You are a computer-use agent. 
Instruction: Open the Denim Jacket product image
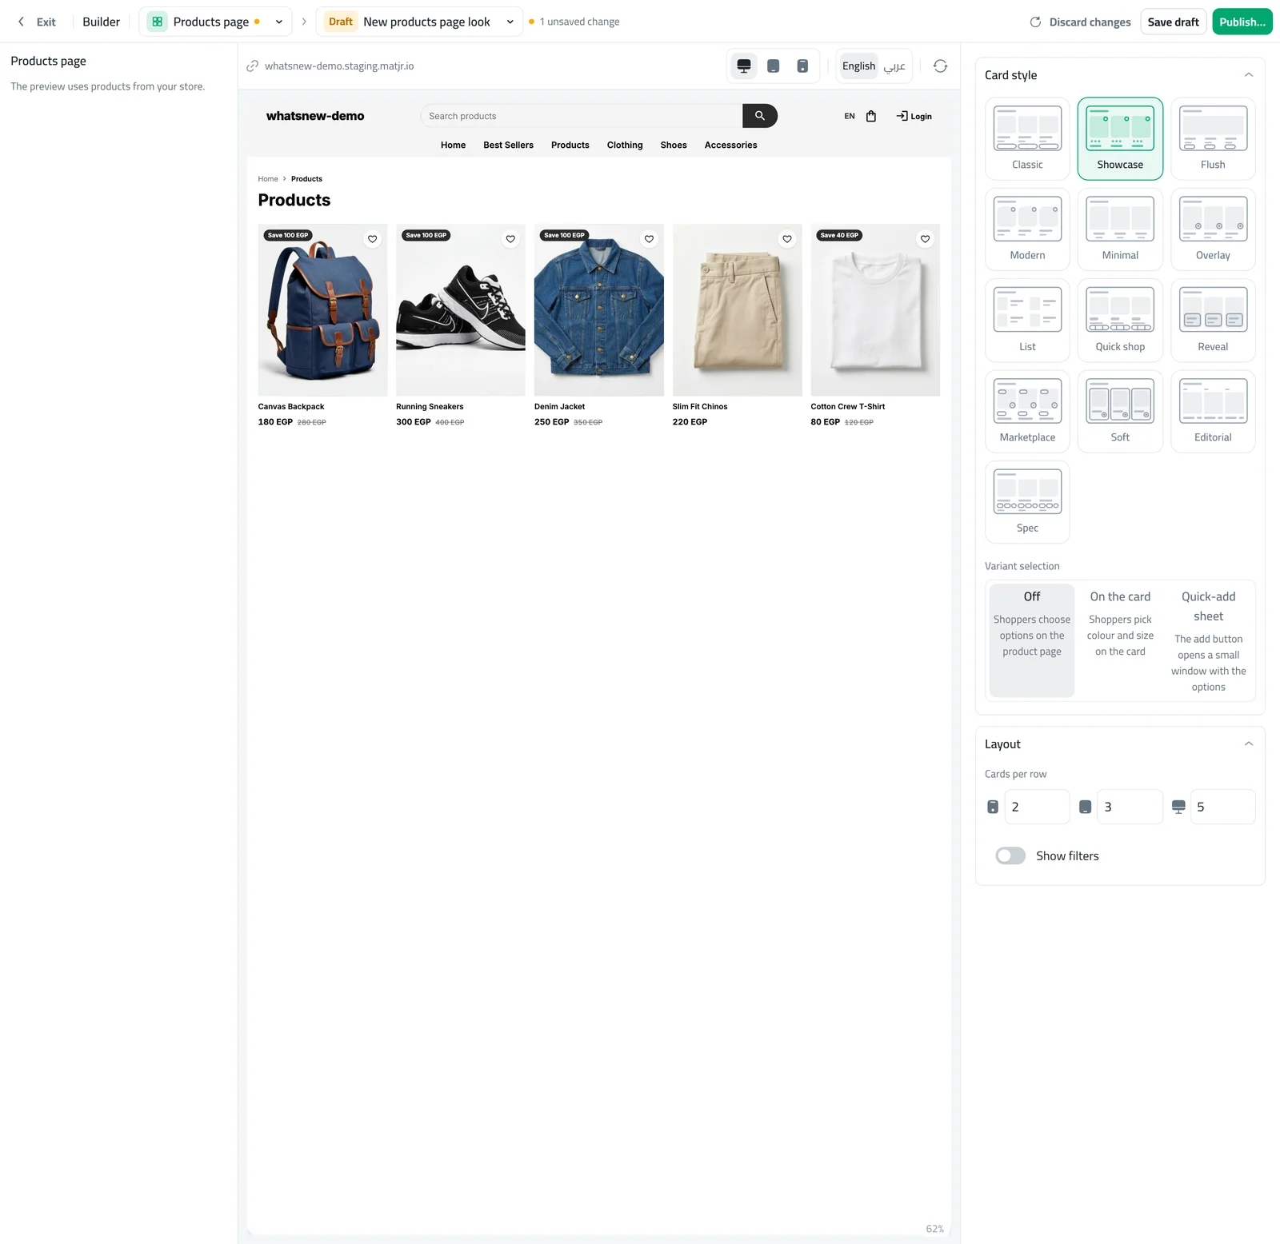[x=598, y=310]
